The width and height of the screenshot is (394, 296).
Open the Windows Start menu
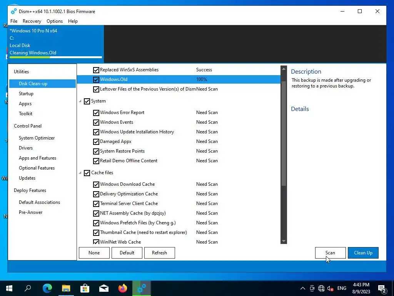click(x=9, y=288)
